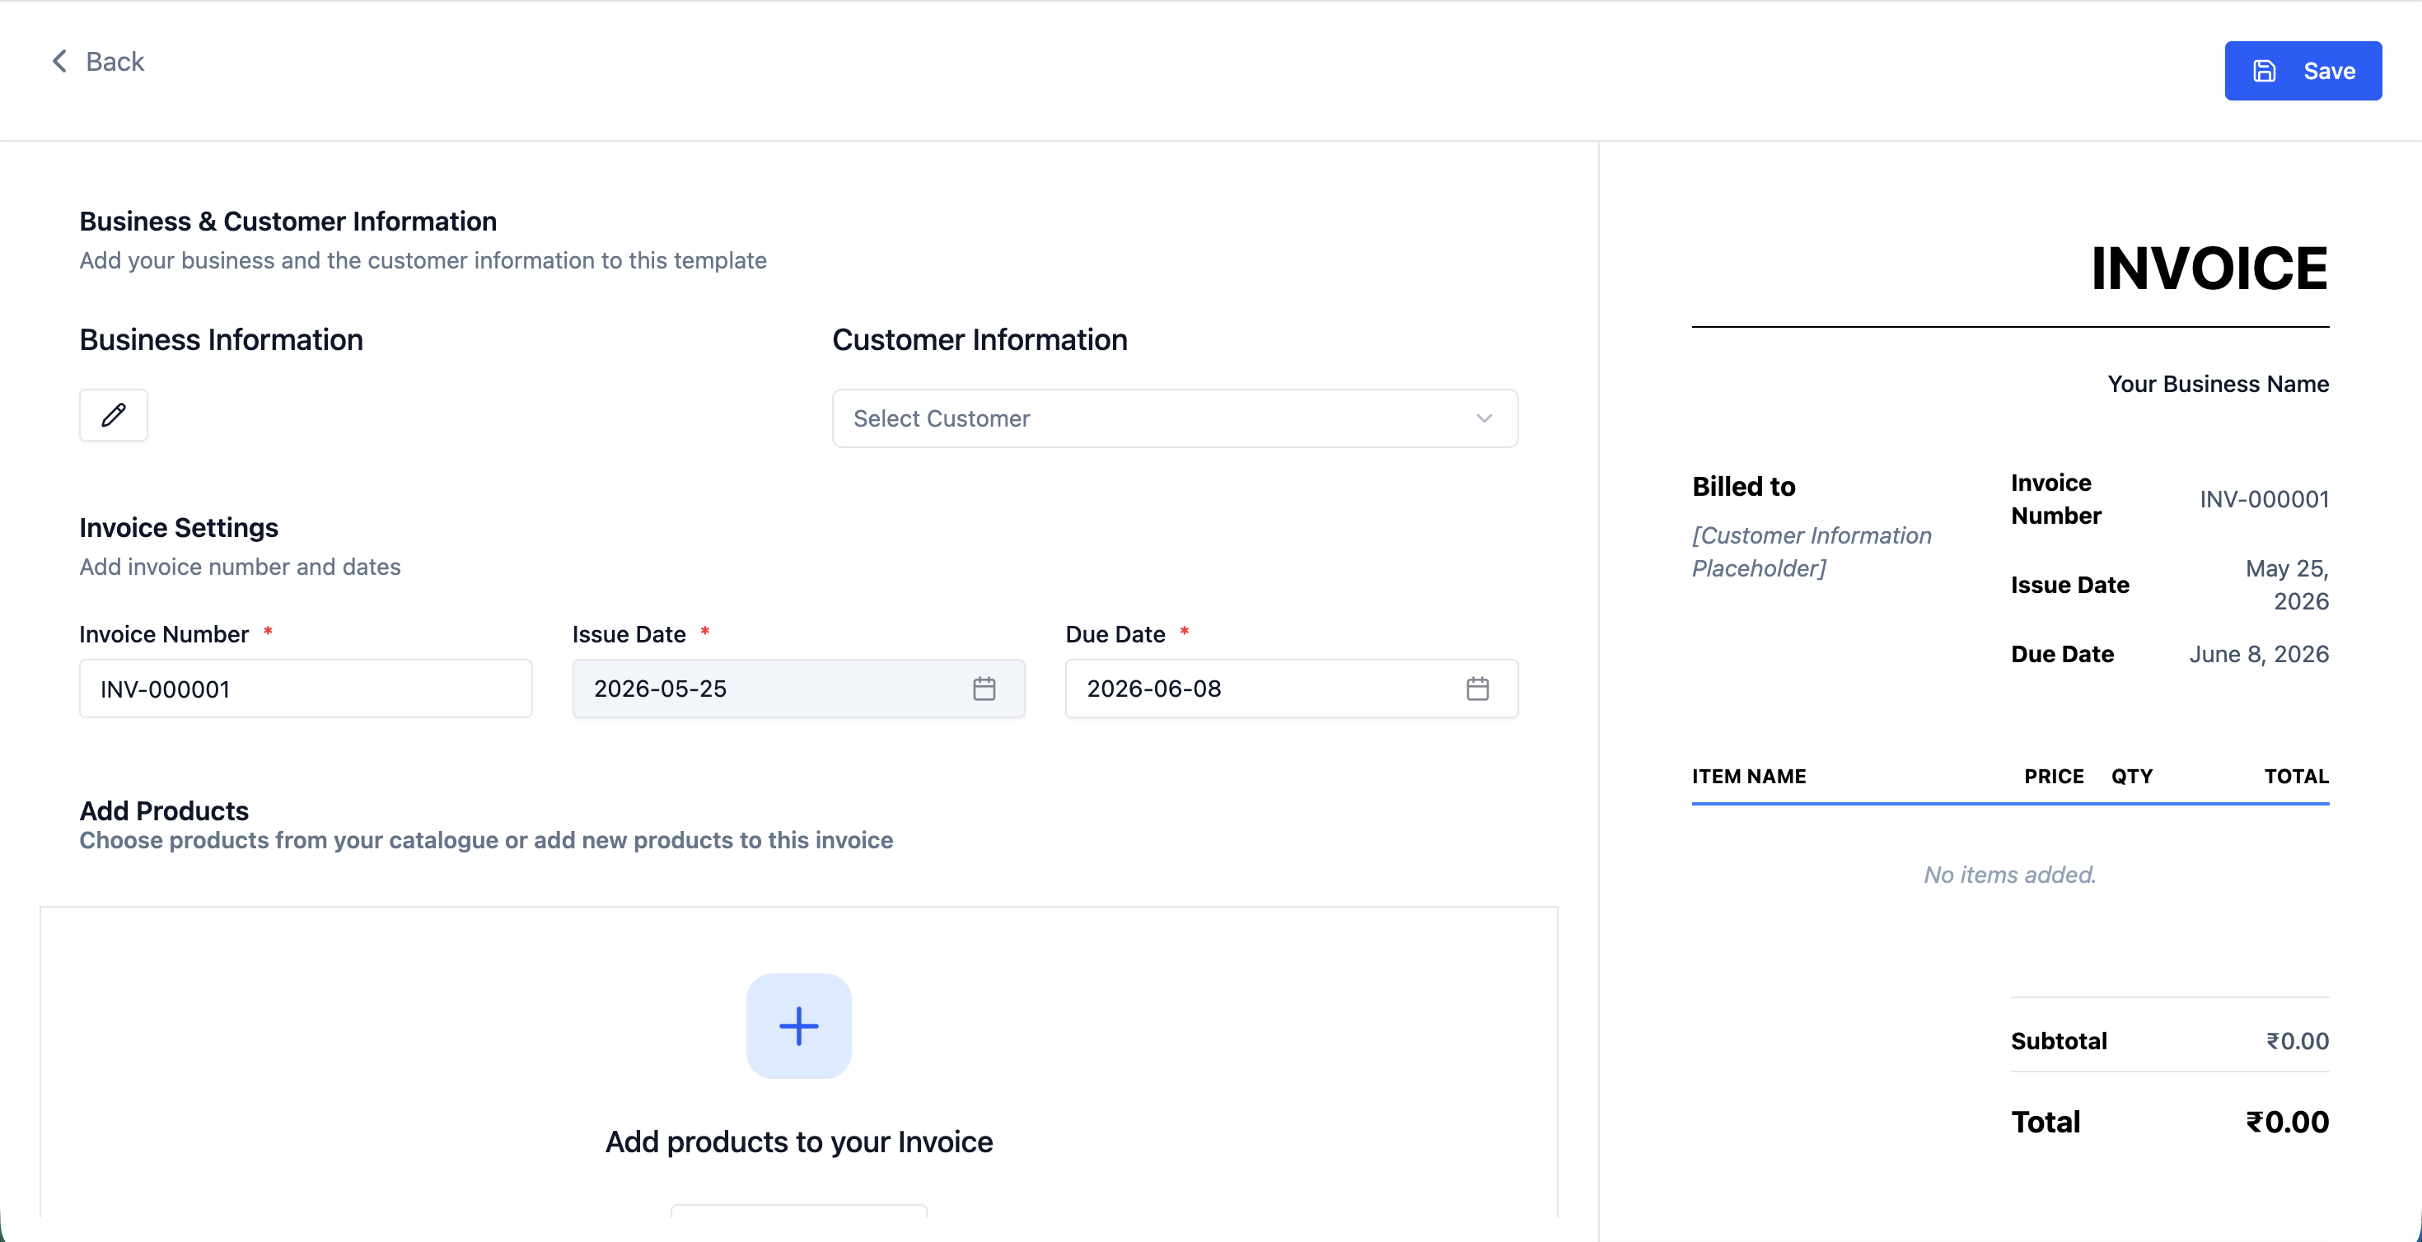Click the 'Add Products' section heading
Screen dimensions: 2422x1242
(164, 810)
